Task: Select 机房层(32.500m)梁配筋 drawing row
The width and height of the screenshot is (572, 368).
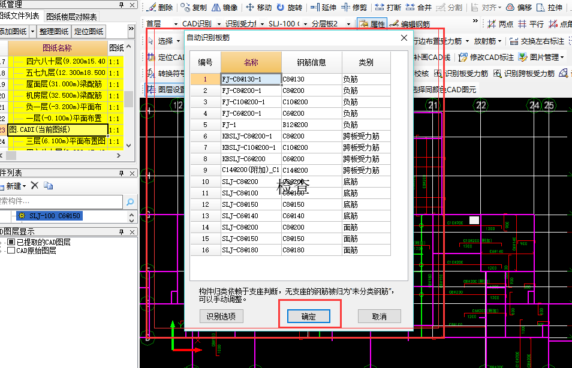Action: click(x=64, y=95)
